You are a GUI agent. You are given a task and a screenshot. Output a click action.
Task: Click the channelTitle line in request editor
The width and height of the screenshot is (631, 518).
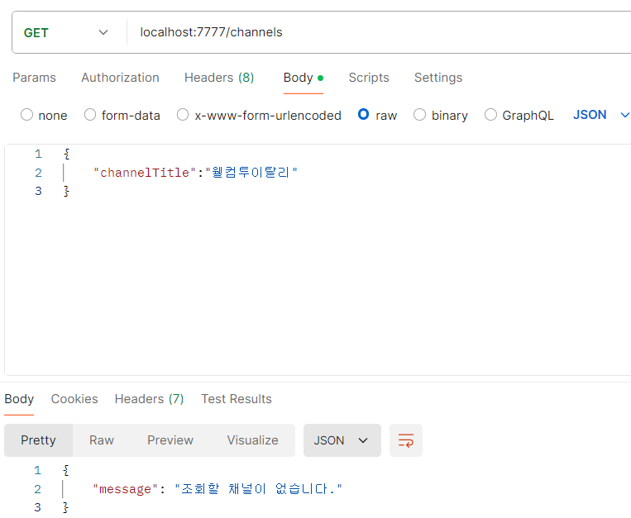coord(195,173)
